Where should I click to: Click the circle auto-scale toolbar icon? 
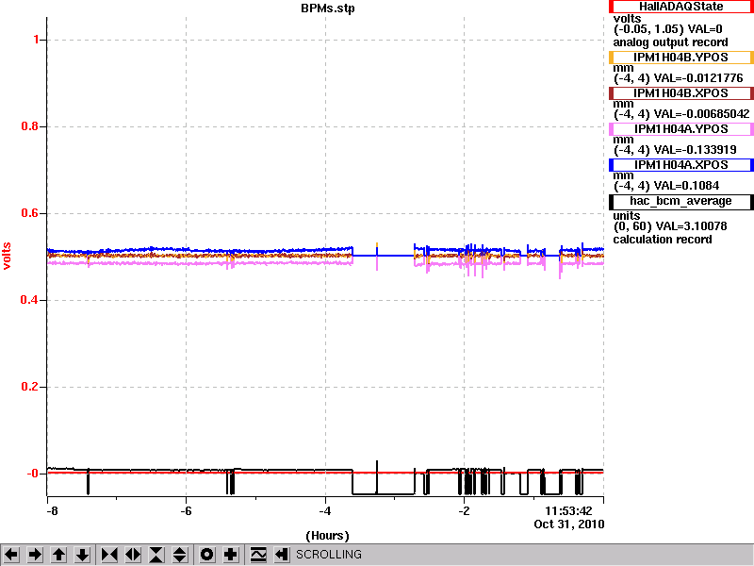point(207,555)
